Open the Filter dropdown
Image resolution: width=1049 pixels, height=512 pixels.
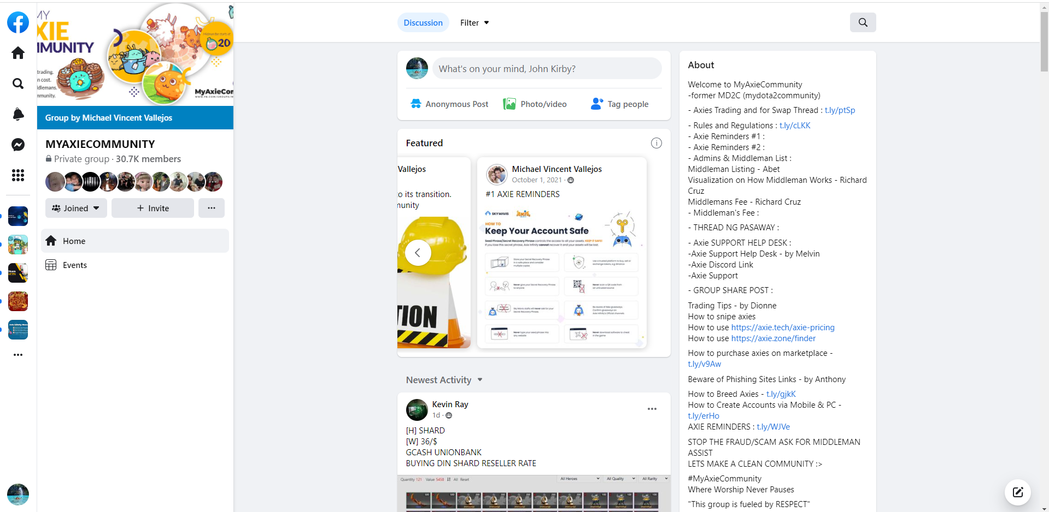[474, 22]
